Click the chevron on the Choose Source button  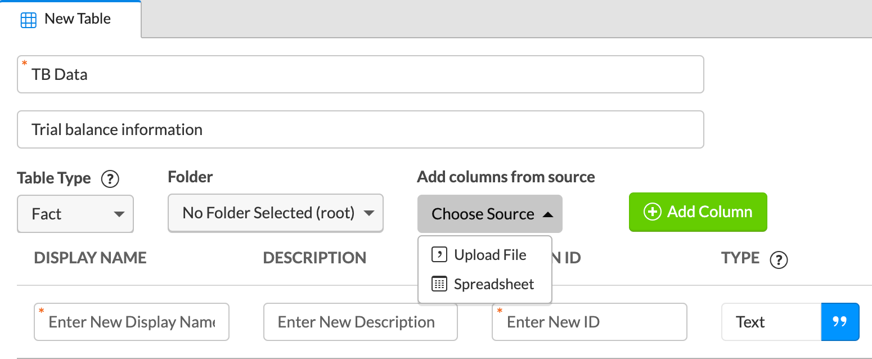point(548,214)
